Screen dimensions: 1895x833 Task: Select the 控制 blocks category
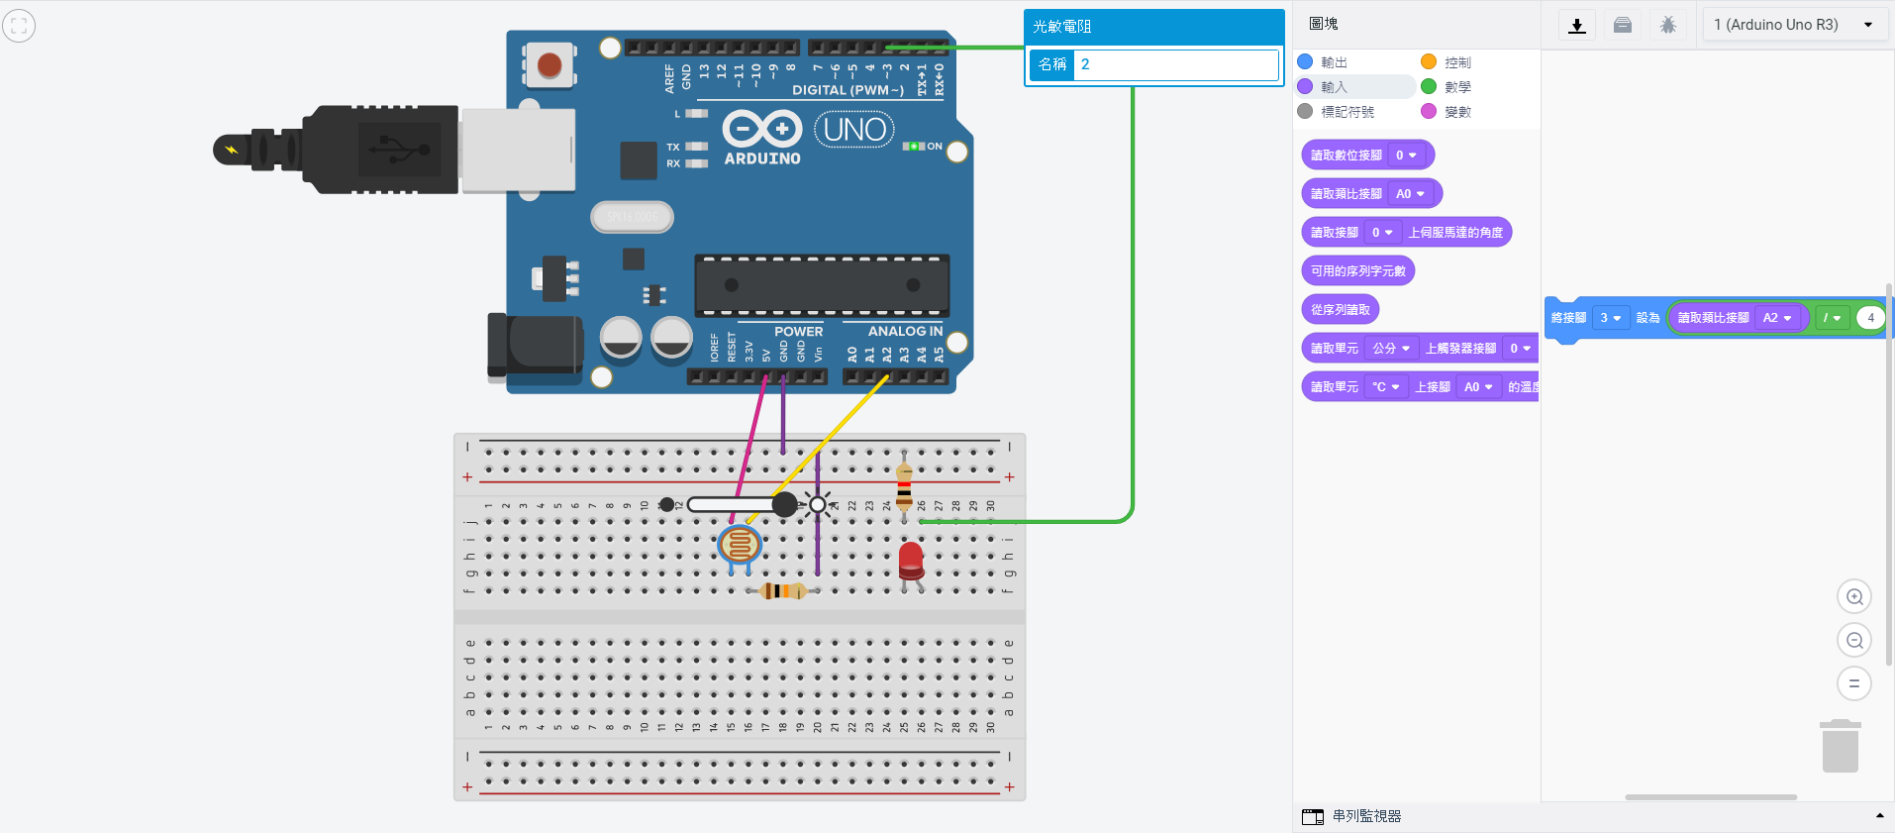(1457, 62)
